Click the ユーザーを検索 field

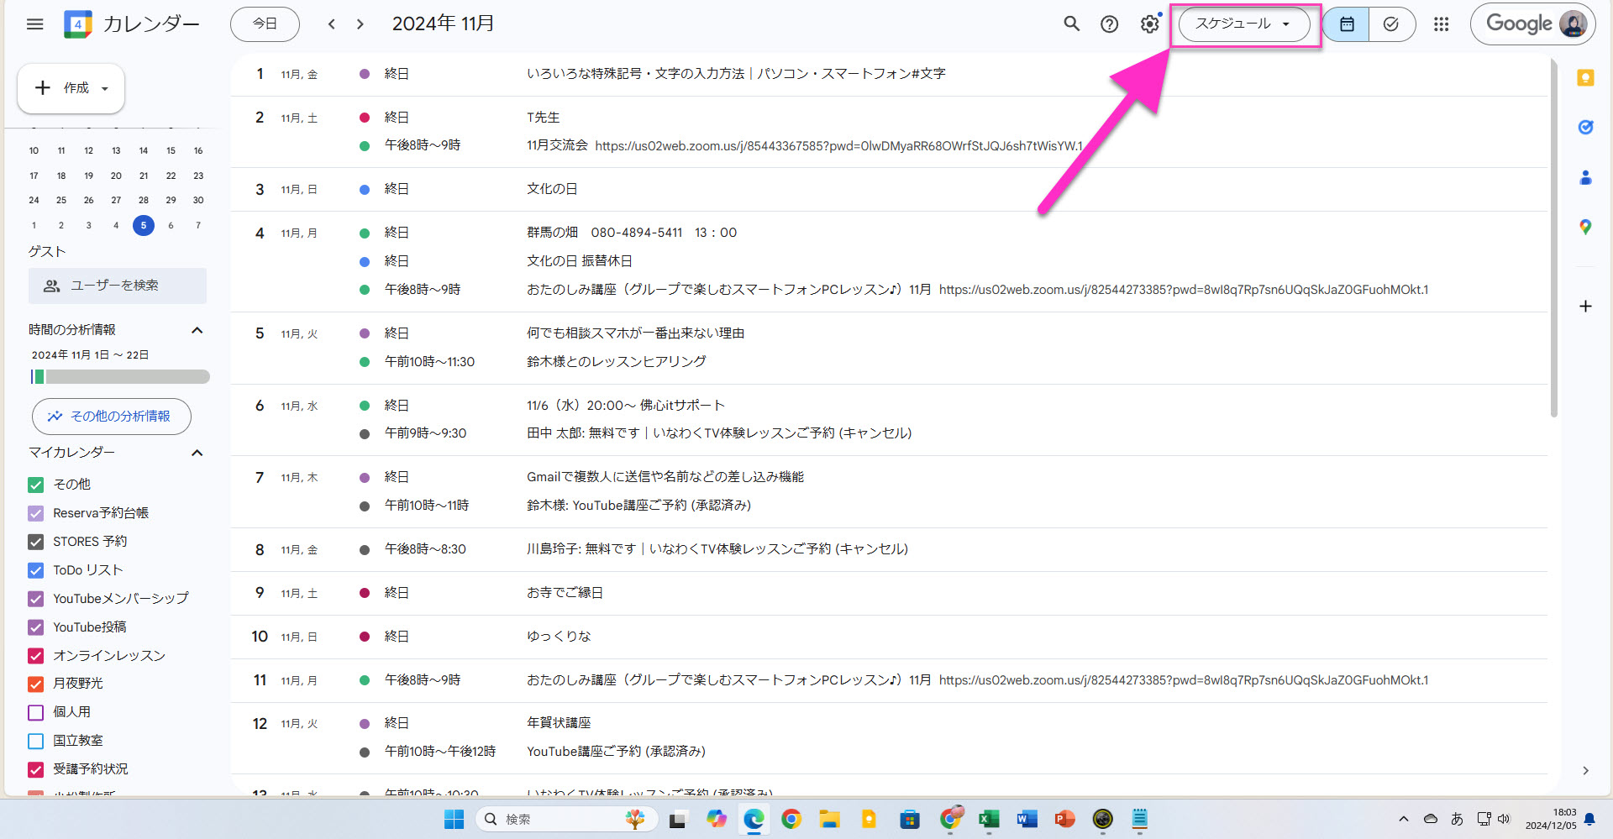pos(118,286)
